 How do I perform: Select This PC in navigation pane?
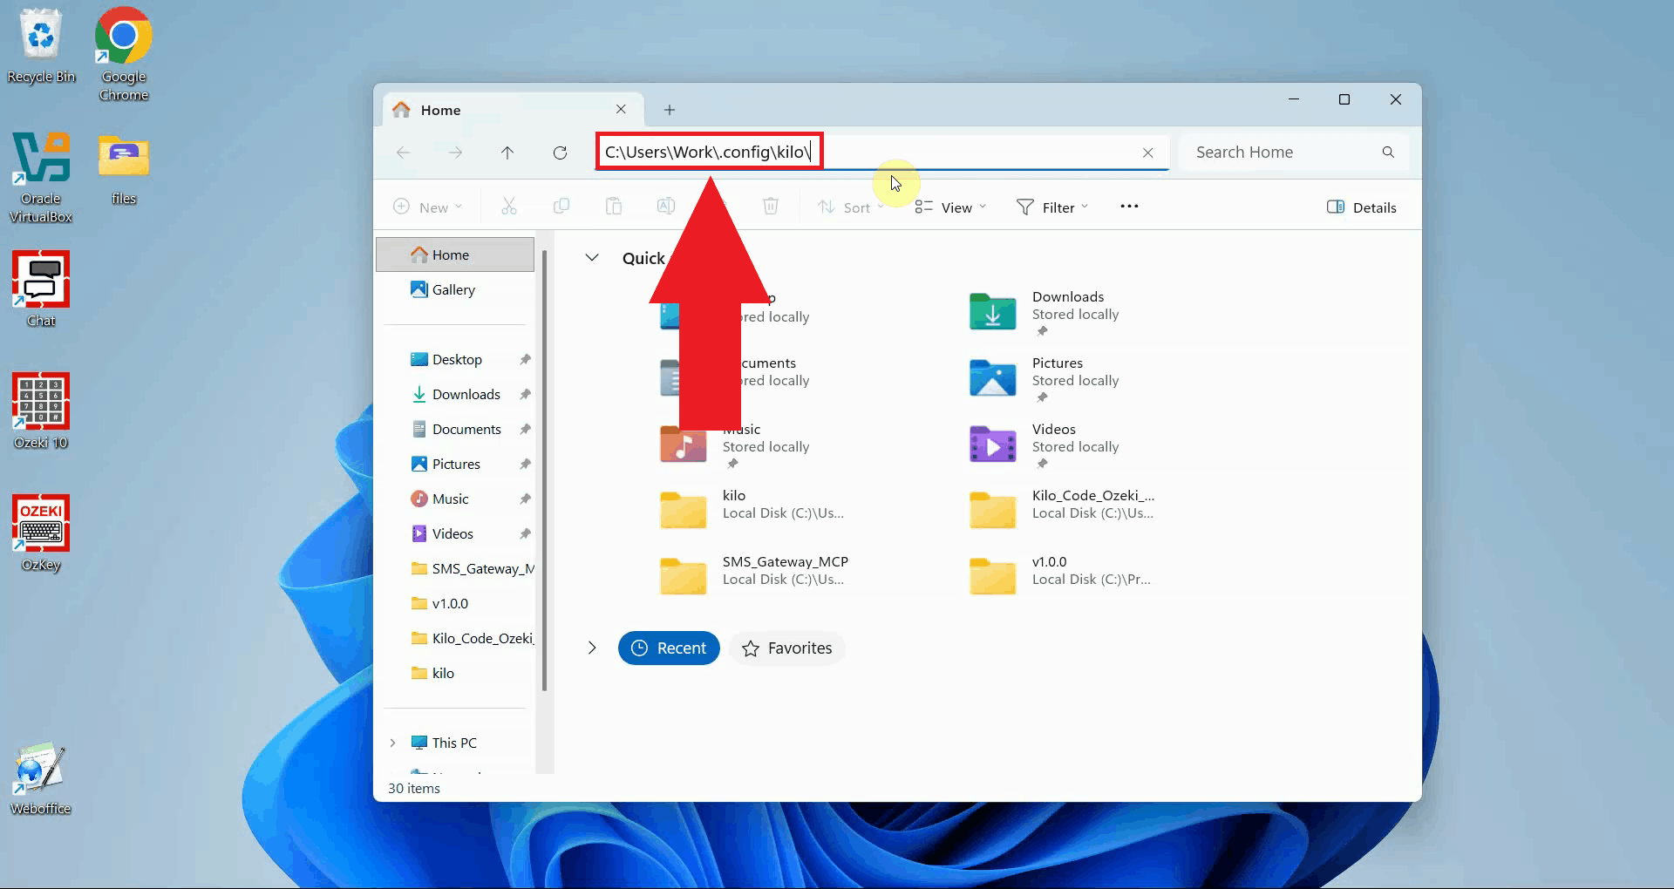pos(455,743)
